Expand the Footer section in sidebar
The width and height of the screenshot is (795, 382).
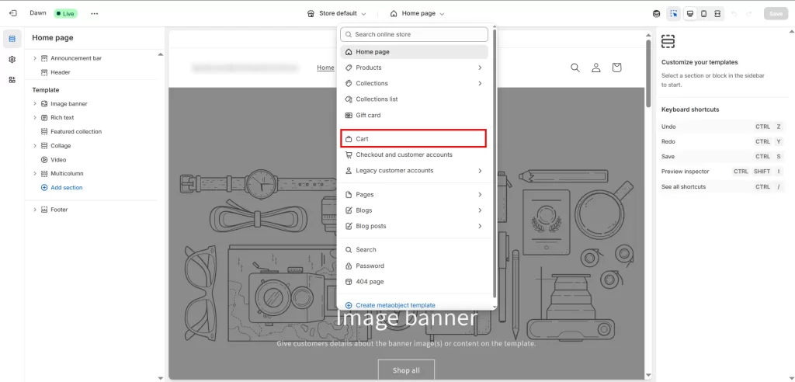[x=35, y=210]
